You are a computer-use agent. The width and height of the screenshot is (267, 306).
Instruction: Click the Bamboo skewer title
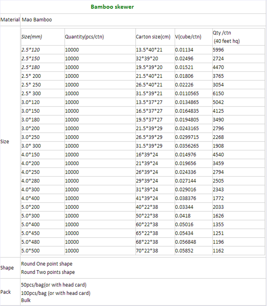pos(112,7)
